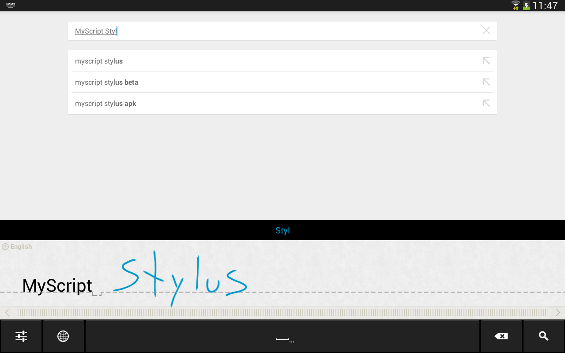The width and height of the screenshot is (565, 353).
Task: Select the 'Styl' candidate suggestion
Action: tap(282, 230)
